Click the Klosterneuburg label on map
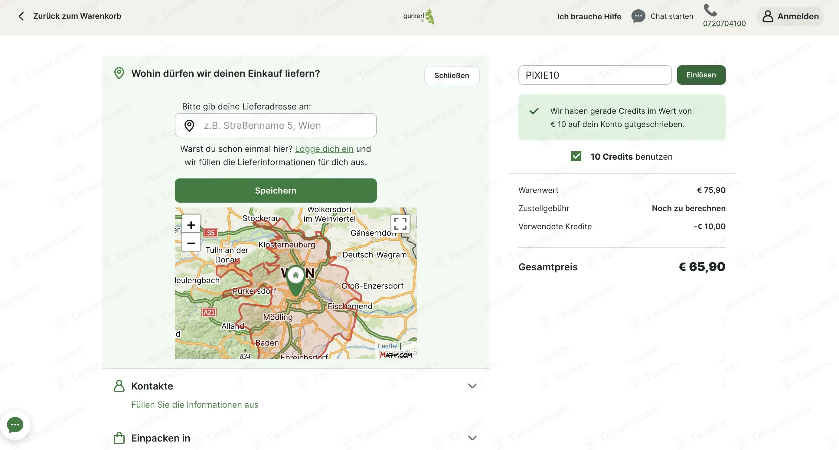The height and width of the screenshot is (450, 839). point(287,245)
